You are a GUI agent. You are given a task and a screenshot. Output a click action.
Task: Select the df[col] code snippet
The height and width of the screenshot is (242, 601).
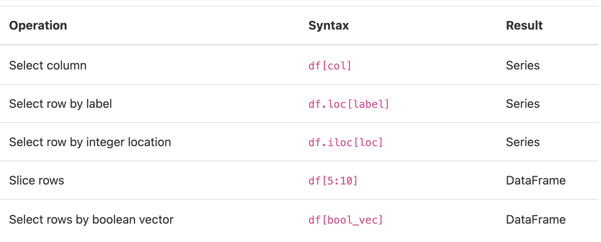(x=330, y=65)
